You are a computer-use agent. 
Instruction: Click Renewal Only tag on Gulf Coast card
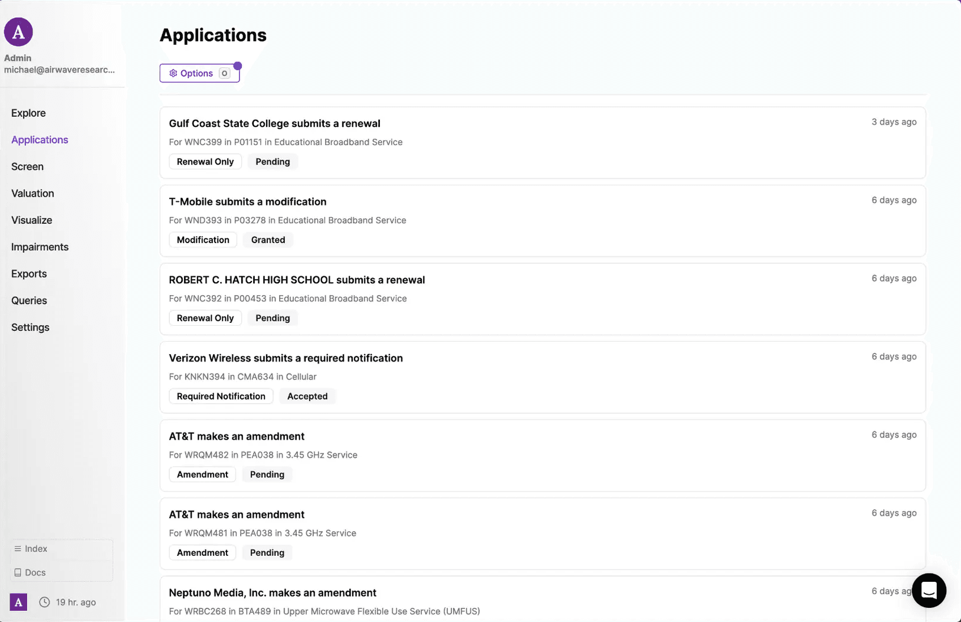tap(205, 162)
